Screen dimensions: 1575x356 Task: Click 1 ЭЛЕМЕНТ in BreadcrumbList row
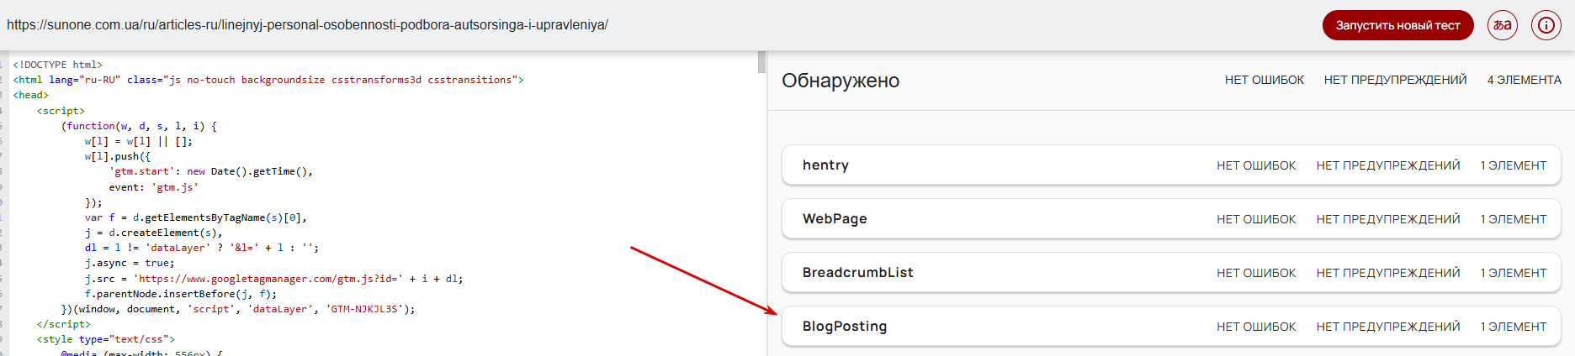tap(1514, 273)
